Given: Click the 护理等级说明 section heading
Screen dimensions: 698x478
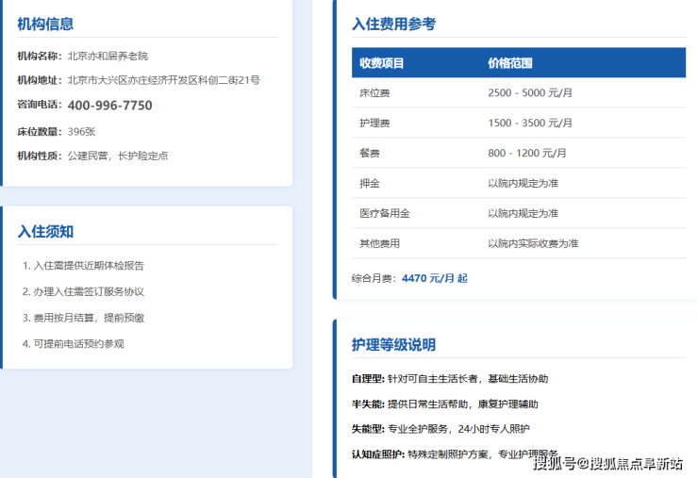Looking at the screenshot, I should (393, 345).
